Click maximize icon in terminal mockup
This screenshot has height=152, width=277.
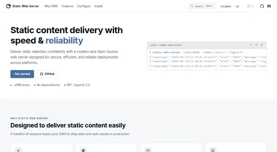256,45
